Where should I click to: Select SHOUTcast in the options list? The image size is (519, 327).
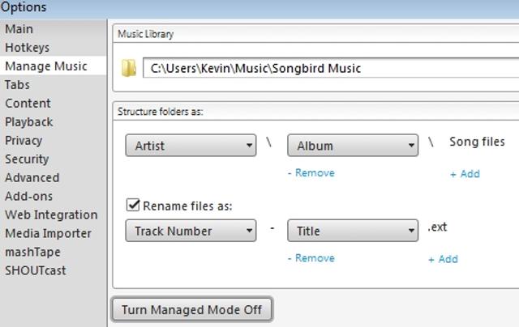click(x=36, y=270)
